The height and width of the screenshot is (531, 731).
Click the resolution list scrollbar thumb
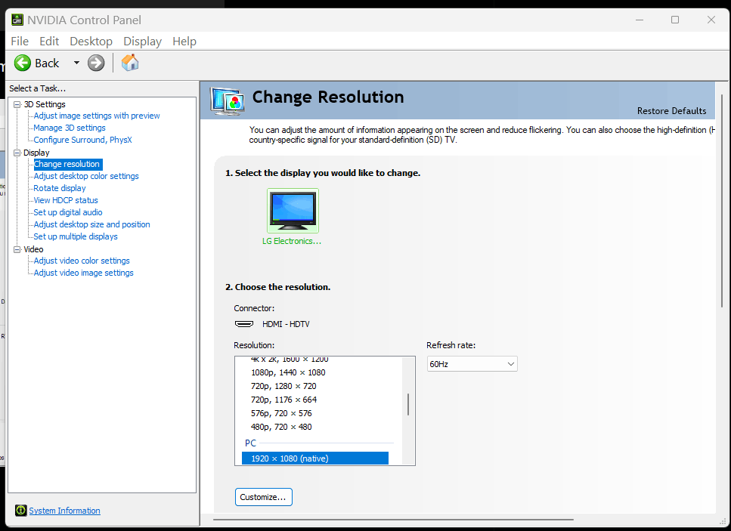[x=408, y=404]
